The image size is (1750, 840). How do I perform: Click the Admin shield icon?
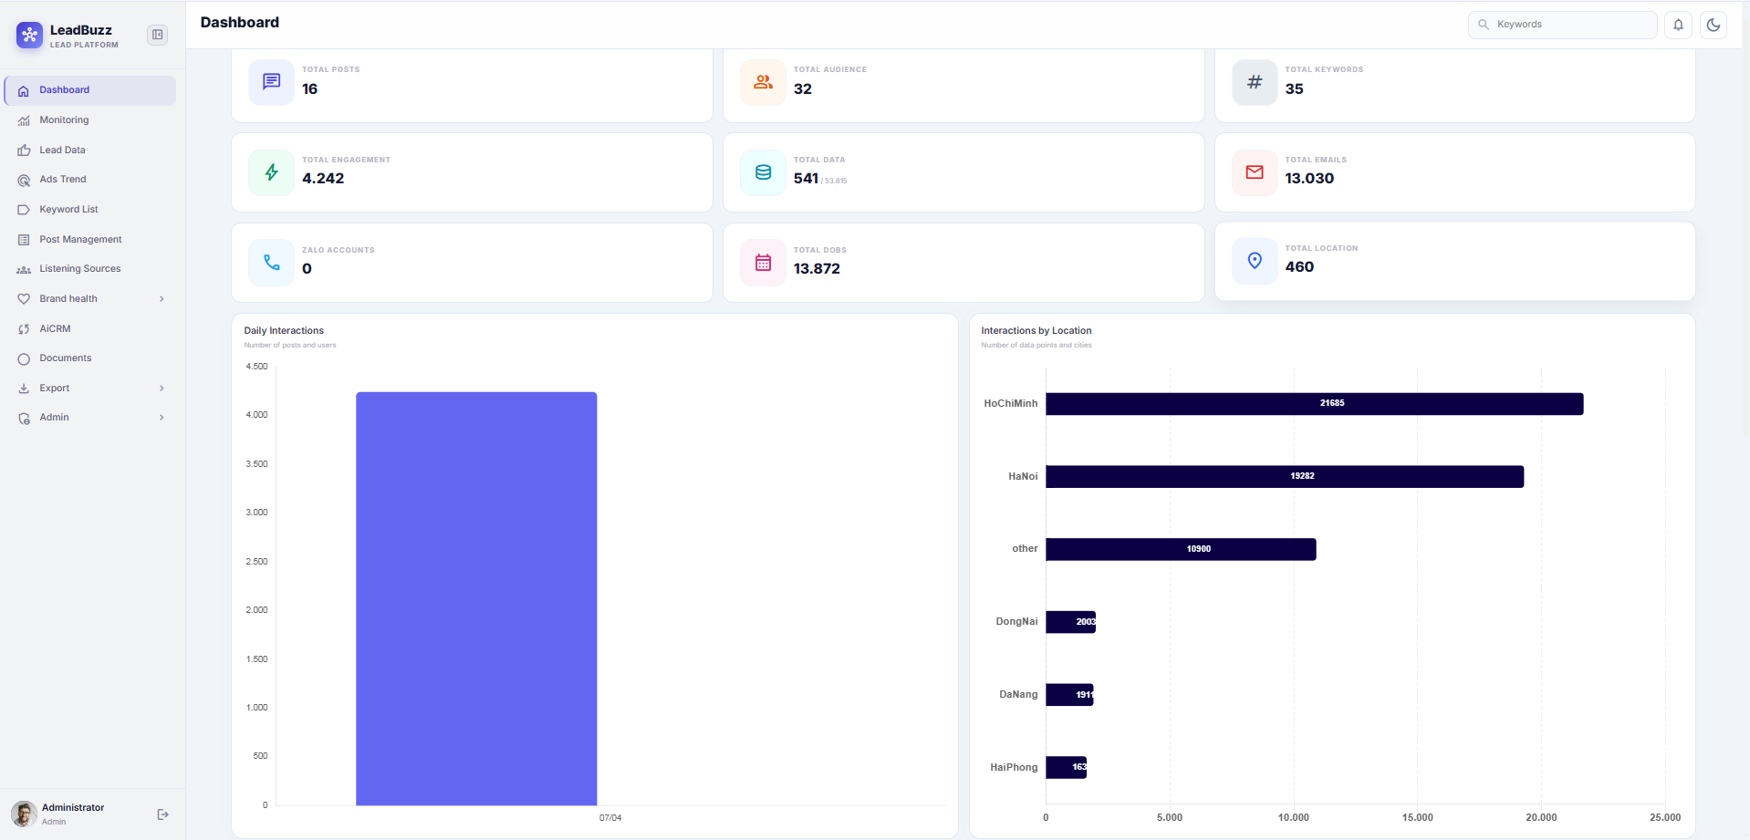point(24,419)
